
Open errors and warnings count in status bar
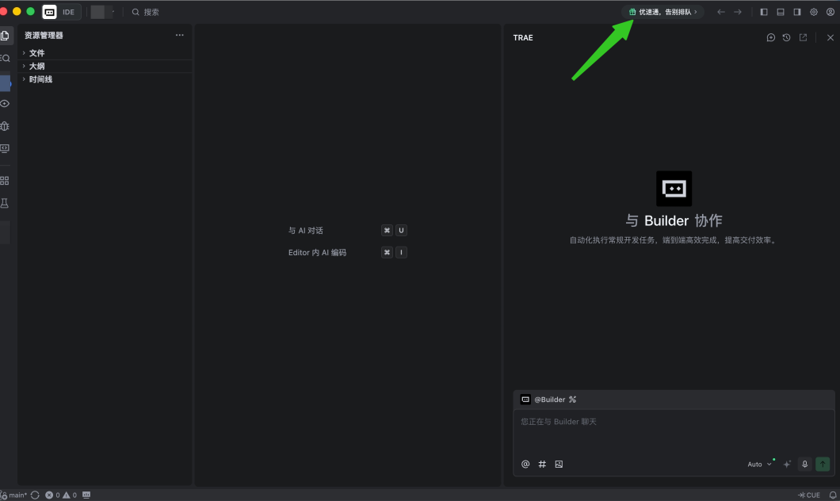coord(61,495)
